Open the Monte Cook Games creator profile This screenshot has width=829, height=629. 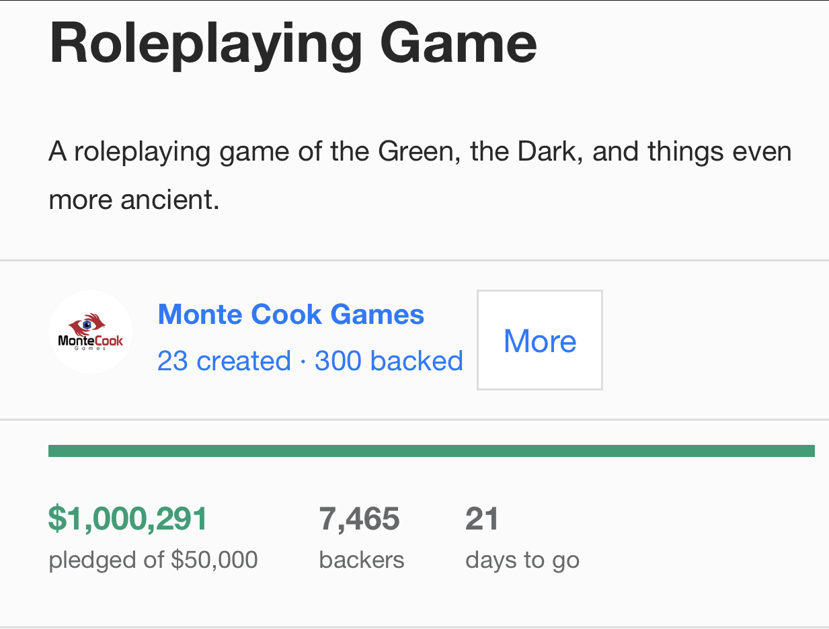[x=290, y=314]
